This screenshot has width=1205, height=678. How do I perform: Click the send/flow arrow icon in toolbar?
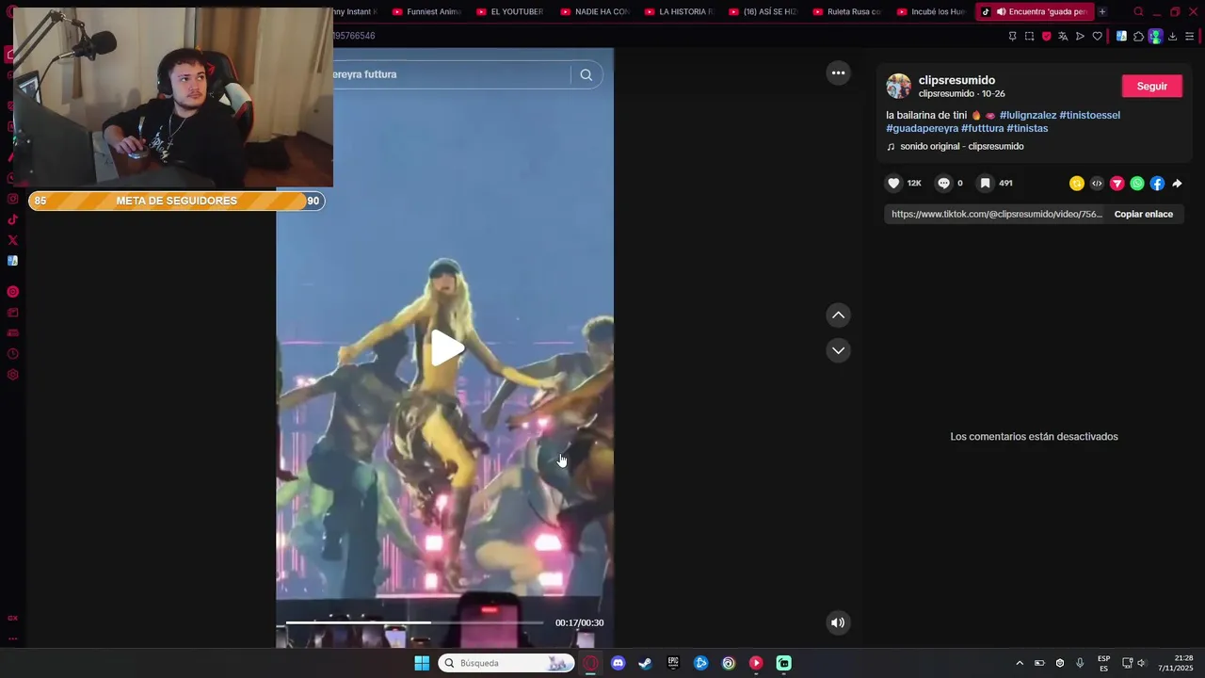coord(1080,36)
